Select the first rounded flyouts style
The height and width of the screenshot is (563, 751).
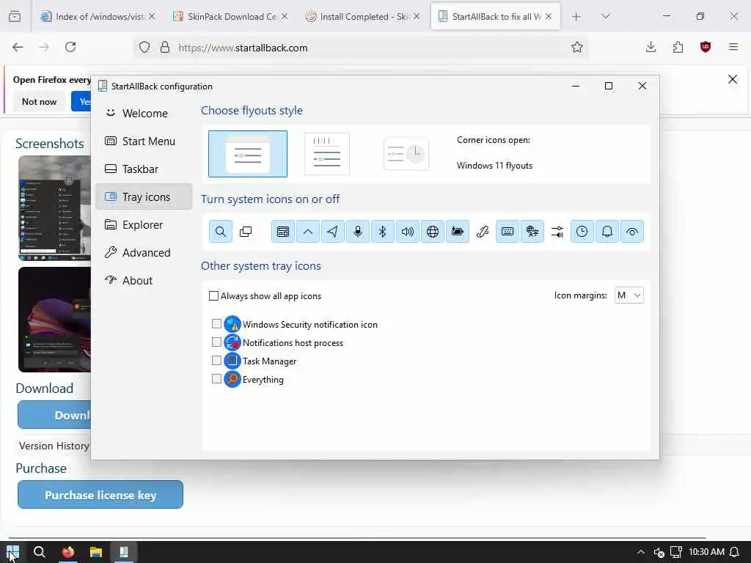pos(248,154)
